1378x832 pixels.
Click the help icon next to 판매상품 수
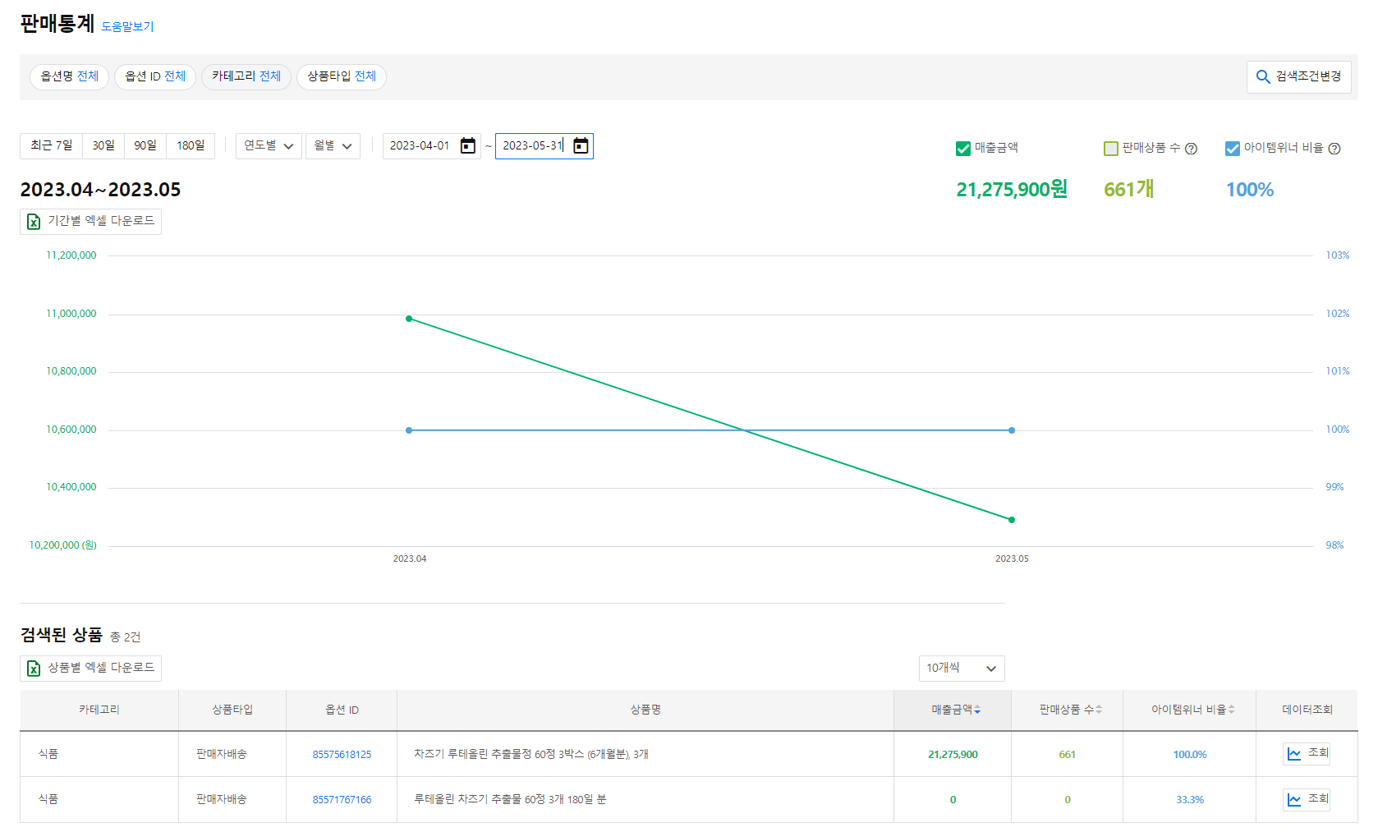1191,149
